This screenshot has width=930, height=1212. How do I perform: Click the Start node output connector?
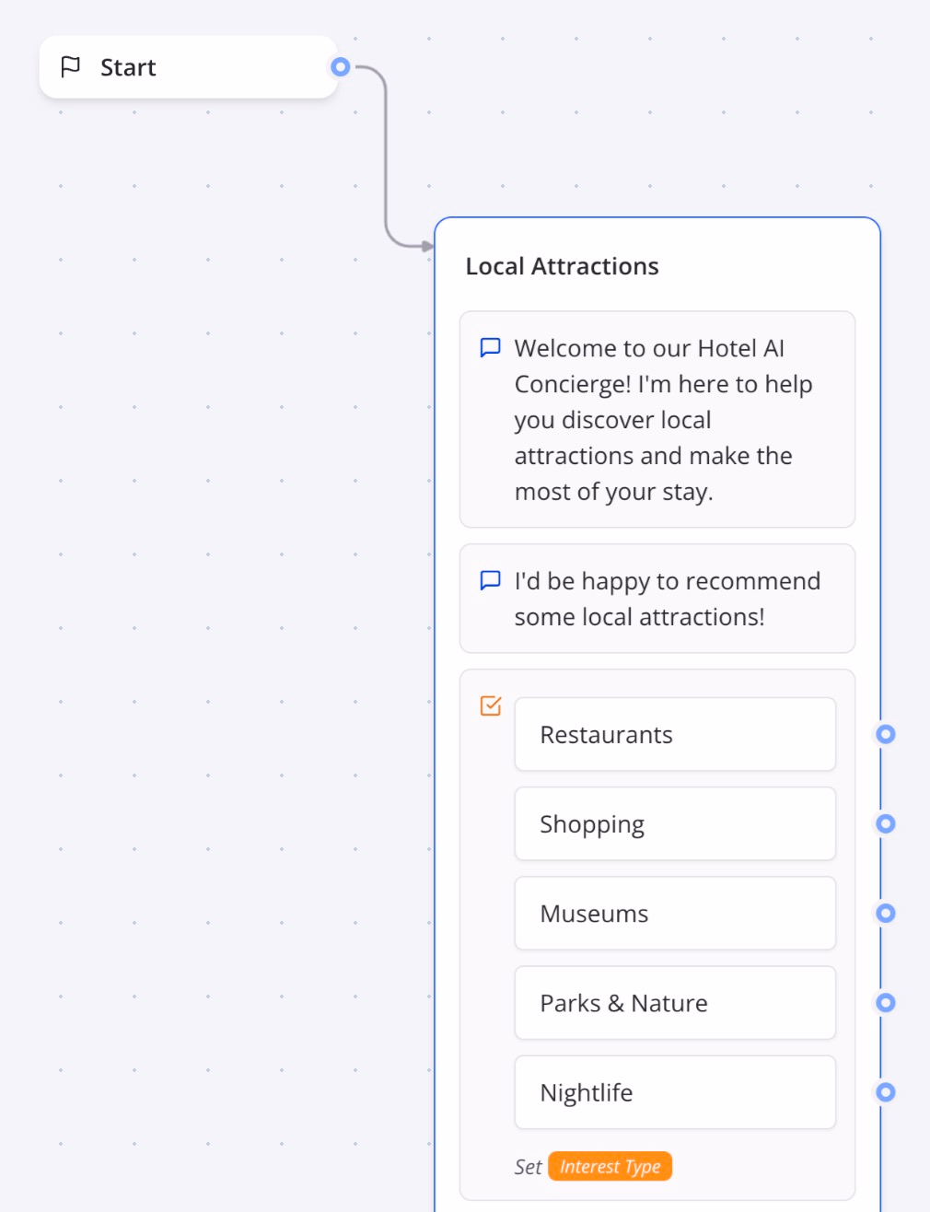click(x=341, y=67)
